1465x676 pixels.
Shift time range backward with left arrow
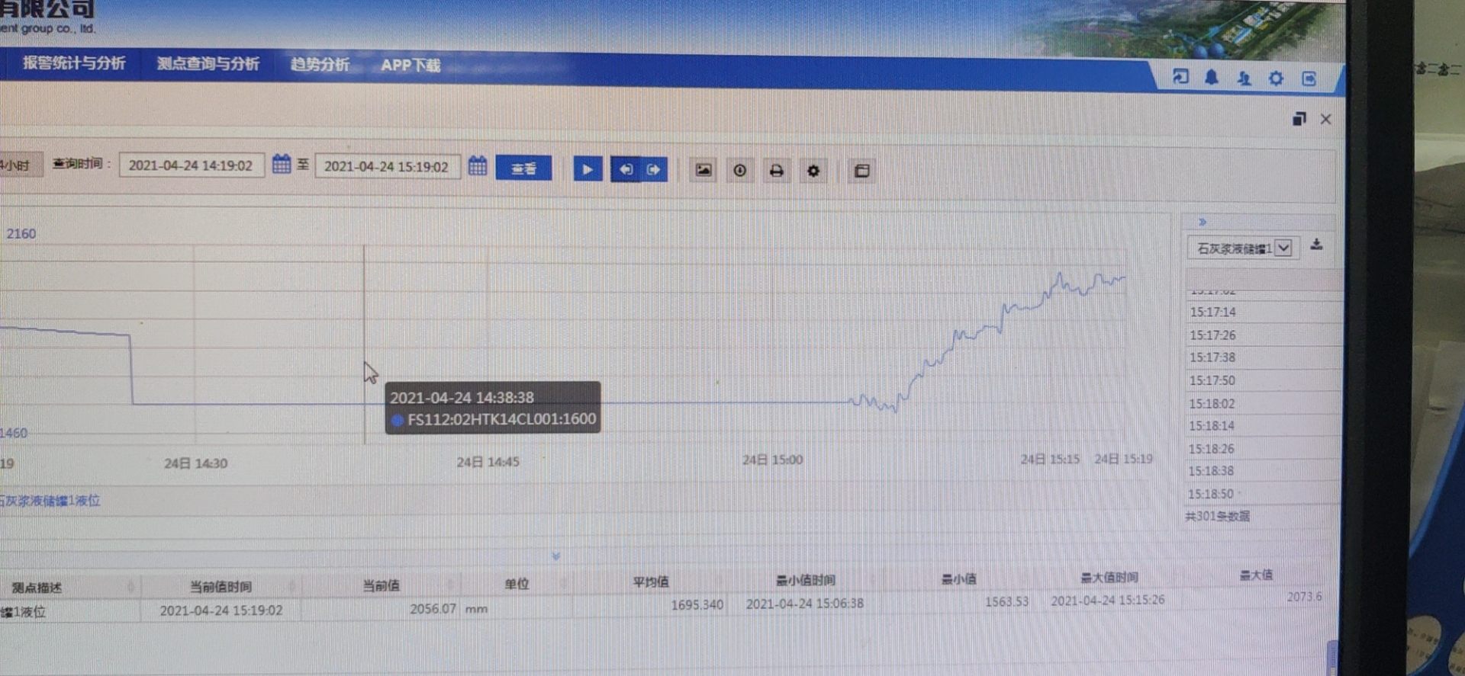626,169
